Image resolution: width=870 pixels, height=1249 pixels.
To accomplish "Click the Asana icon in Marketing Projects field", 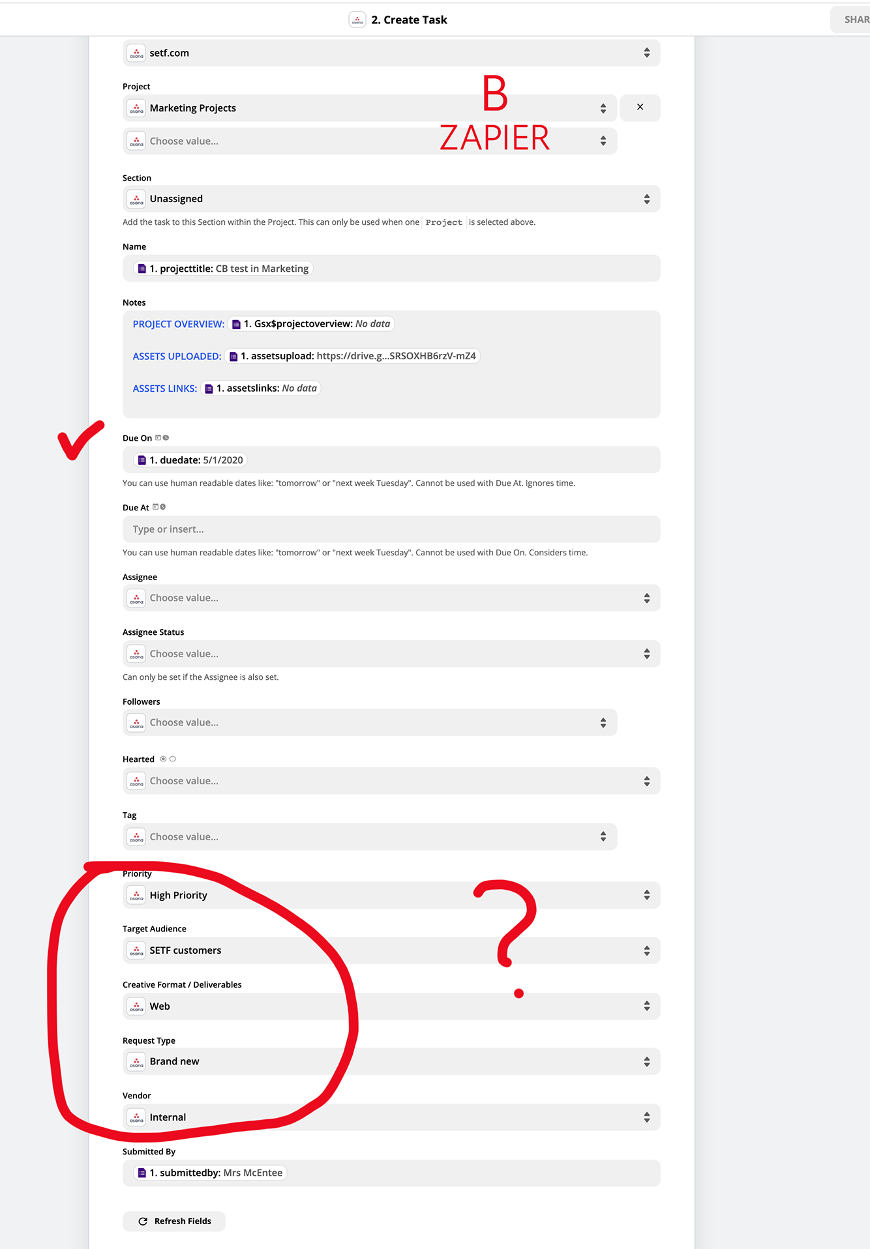I will tap(136, 108).
